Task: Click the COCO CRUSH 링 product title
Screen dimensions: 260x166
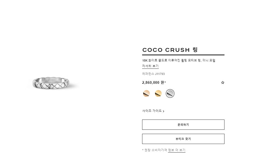Action: point(170,50)
